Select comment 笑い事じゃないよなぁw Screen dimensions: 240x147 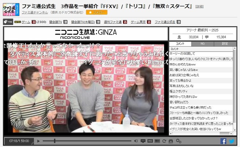tap(201, 70)
